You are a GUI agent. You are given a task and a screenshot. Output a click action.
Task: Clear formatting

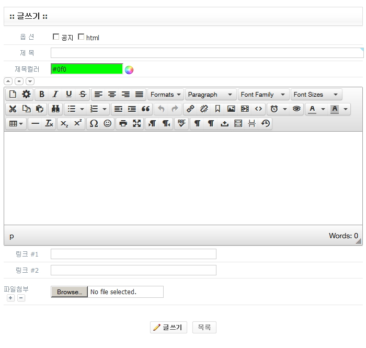point(49,124)
